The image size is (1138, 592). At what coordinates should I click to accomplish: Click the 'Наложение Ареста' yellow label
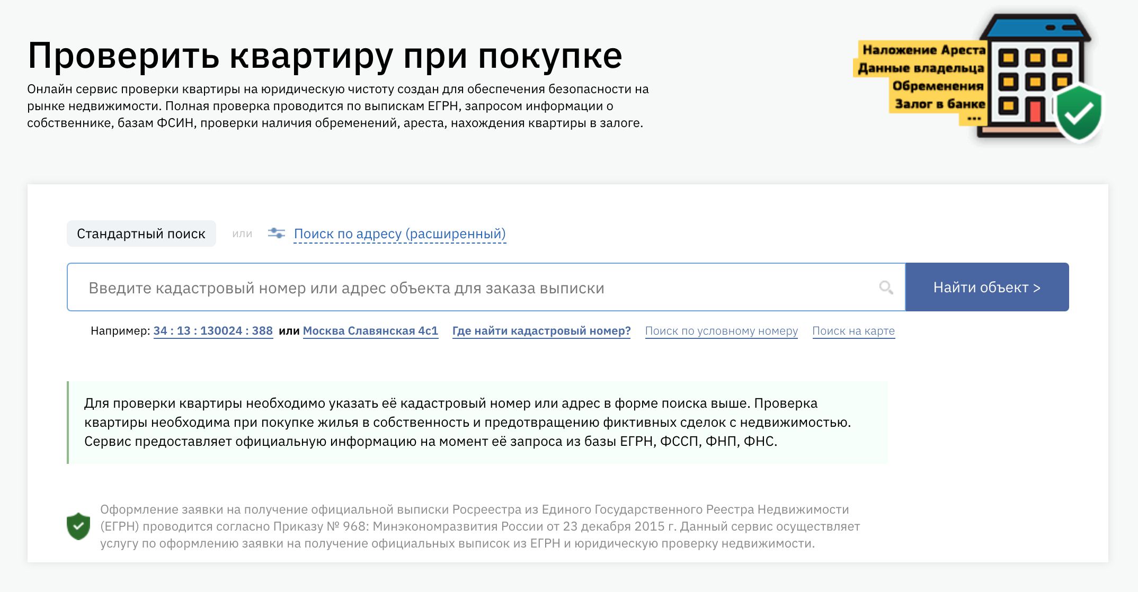[x=923, y=50]
